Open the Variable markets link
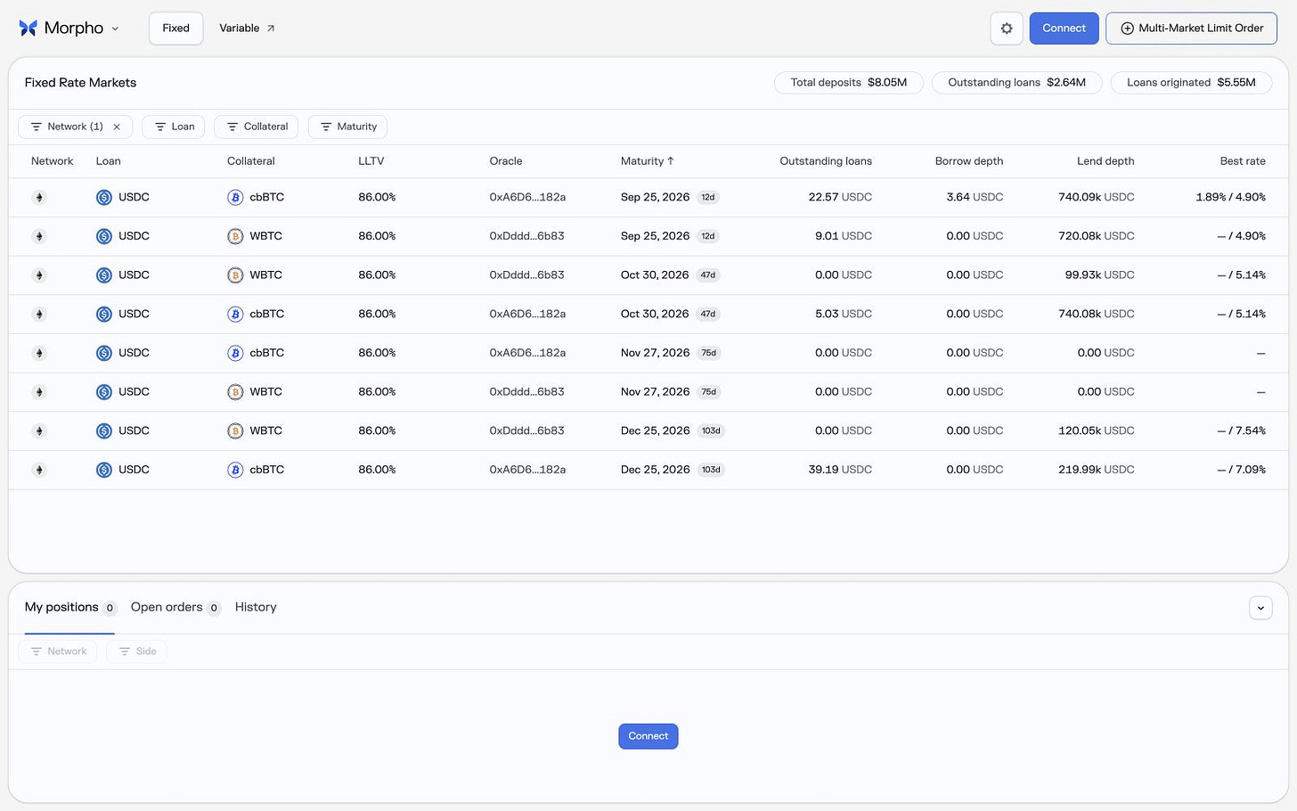 (x=247, y=29)
